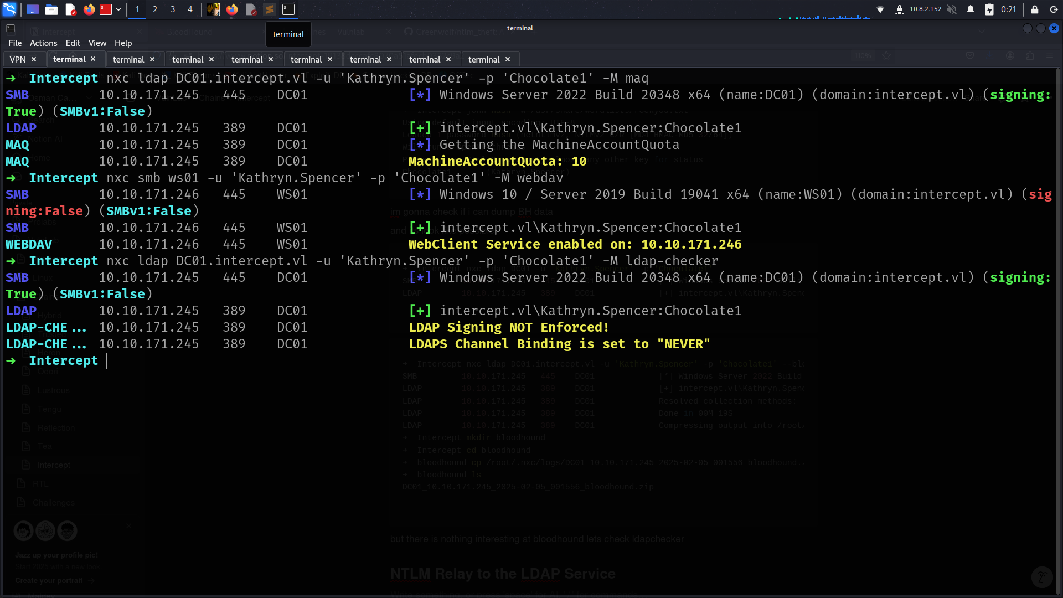Image resolution: width=1063 pixels, height=598 pixels.
Task: Click the clock showing 0:21
Action: (1009, 9)
